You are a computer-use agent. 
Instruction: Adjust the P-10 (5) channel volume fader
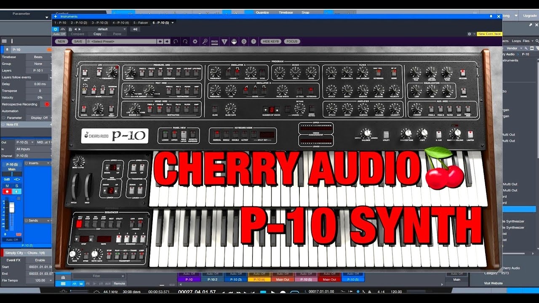[12, 208]
